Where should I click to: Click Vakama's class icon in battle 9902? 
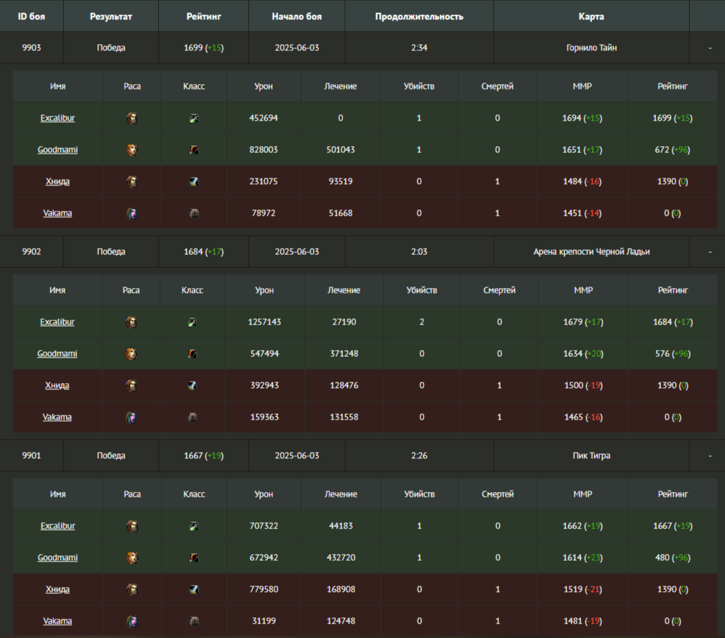tap(192, 418)
